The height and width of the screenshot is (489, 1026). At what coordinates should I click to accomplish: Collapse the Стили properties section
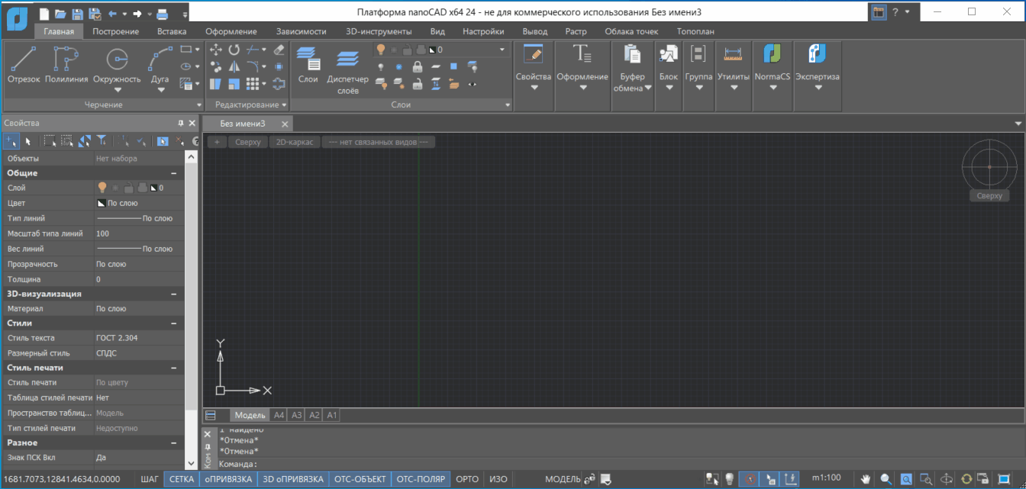coord(174,323)
